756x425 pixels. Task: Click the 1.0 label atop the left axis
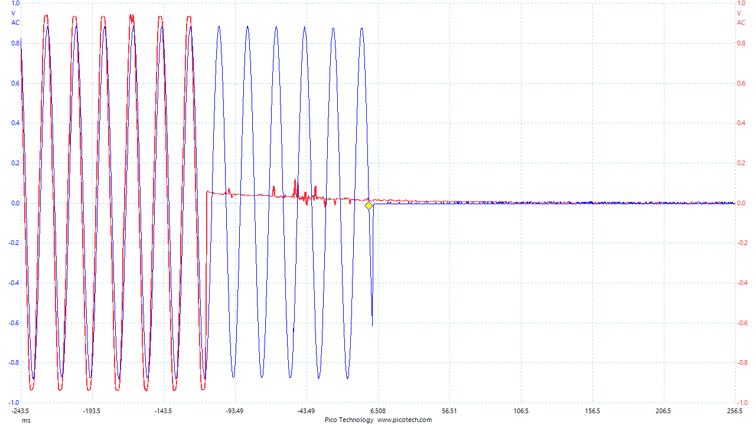pyautogui.click(x=14, y=4)
